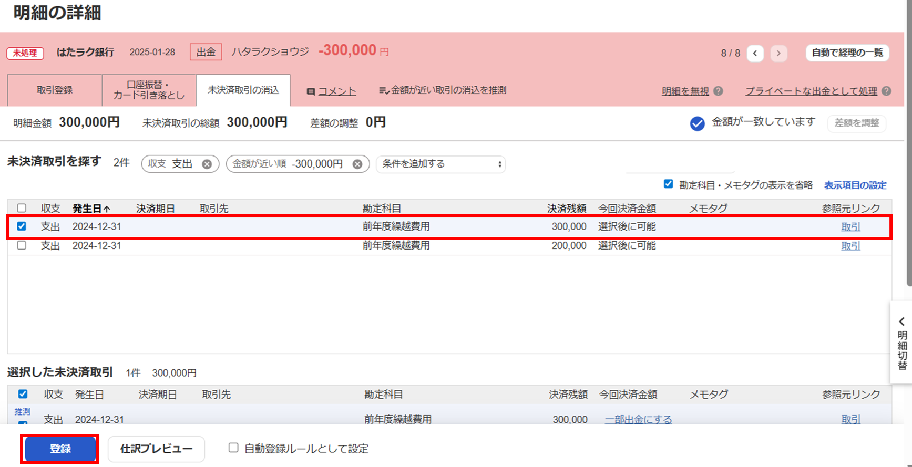The height and width of the screenshot is (467, 912).
Task: Open 表示項目の設定 link
Action: pos(855,185)
